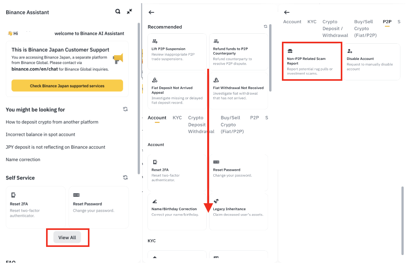
Task: Click the Reset Password icon in Self Service
Action: click(76, 195)
